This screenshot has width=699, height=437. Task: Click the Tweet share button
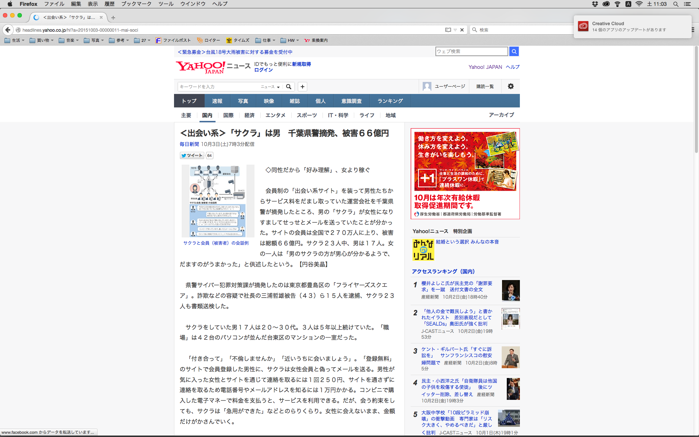(192, 155)
